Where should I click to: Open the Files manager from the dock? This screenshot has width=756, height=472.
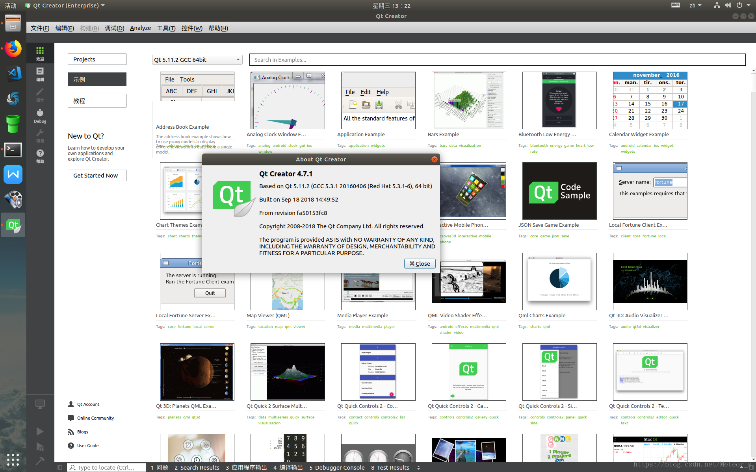[13, 24]
